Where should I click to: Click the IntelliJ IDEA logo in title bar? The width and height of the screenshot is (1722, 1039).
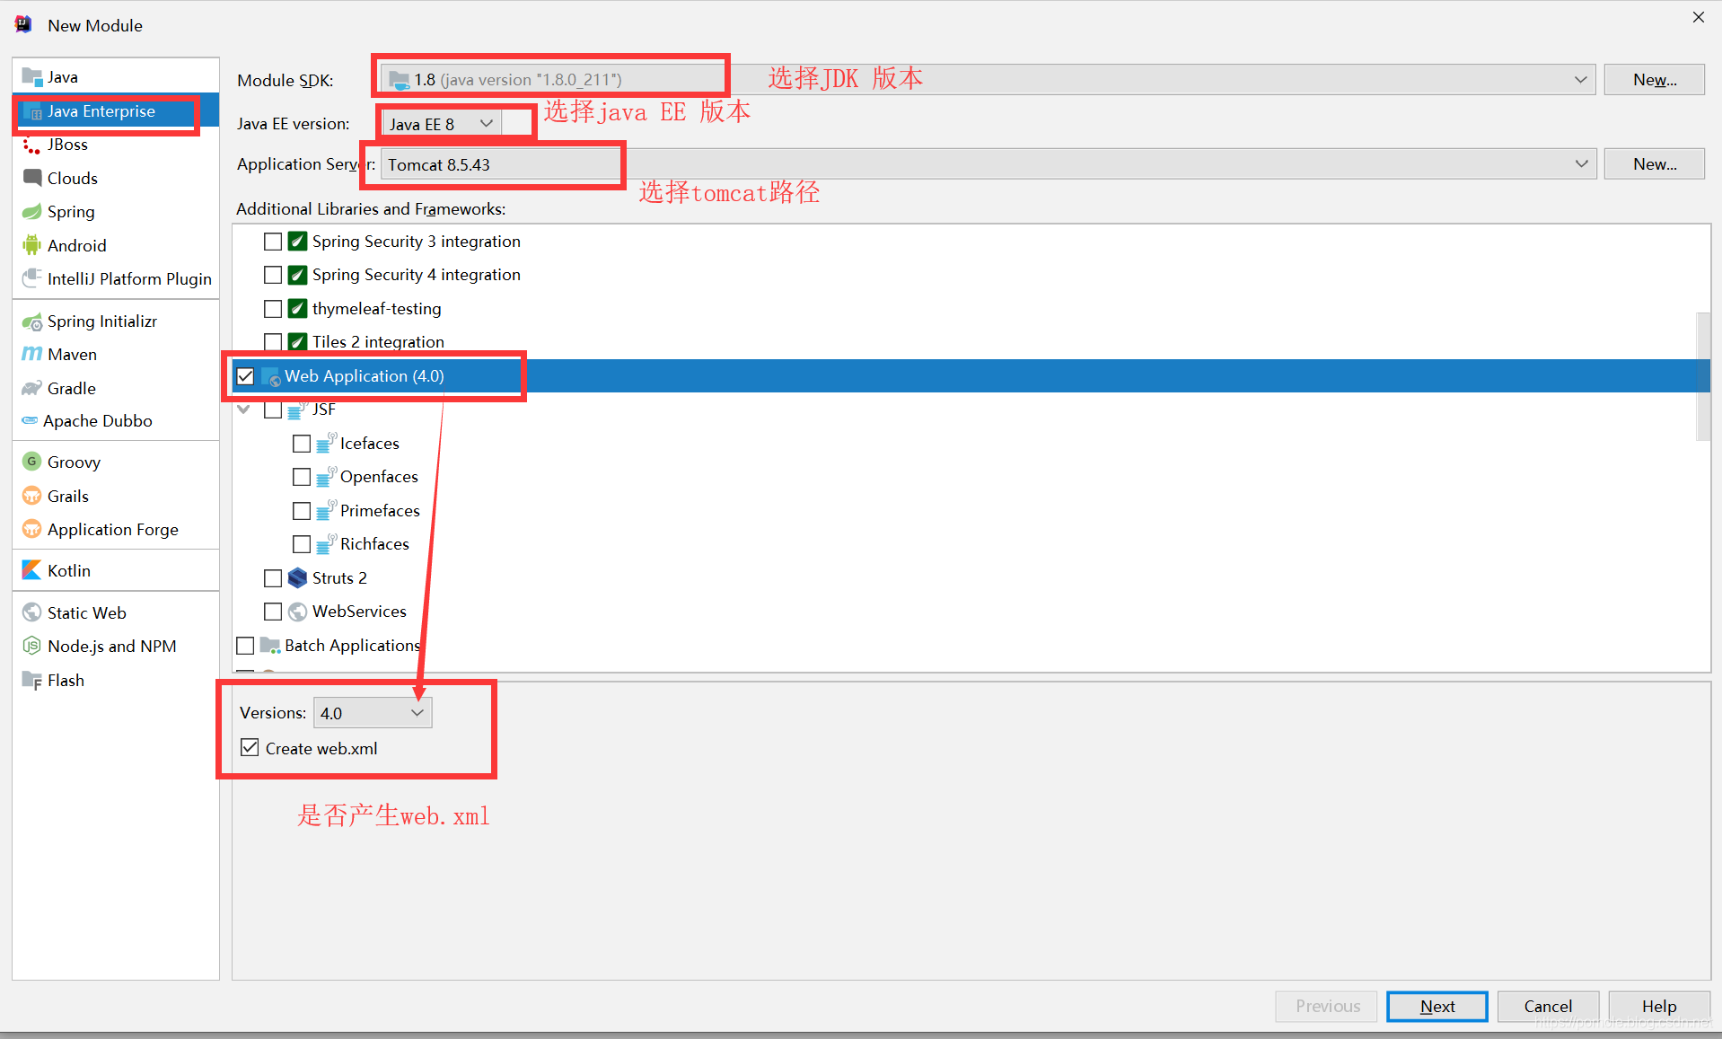(x=23, y=24)
